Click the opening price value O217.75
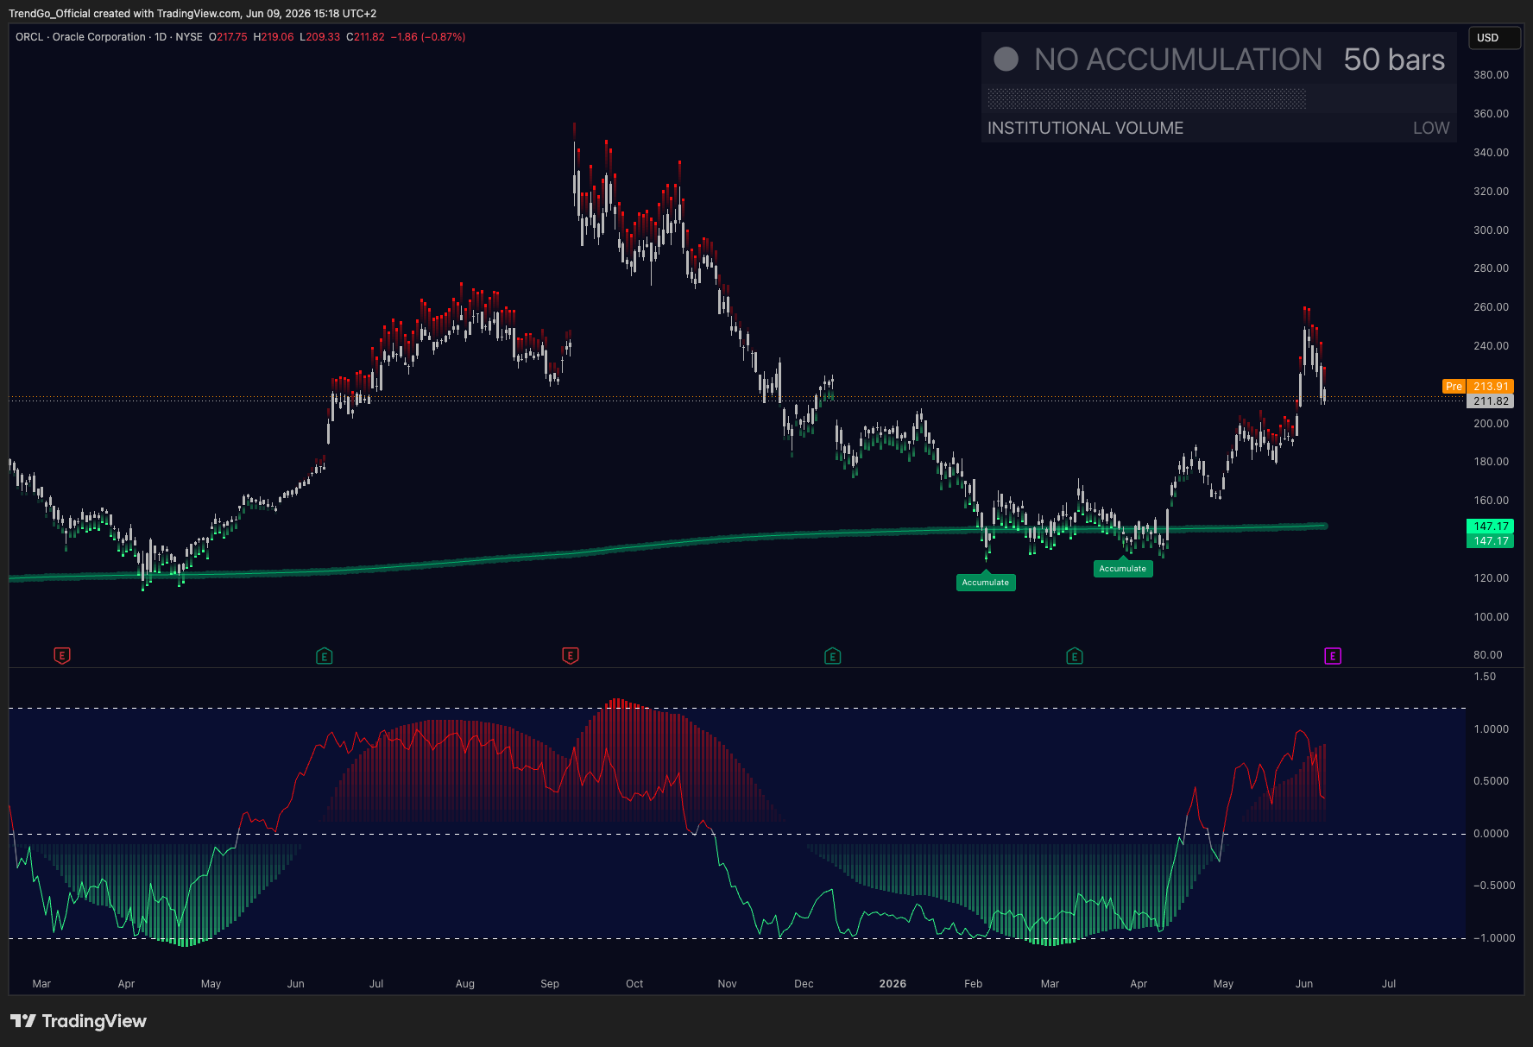1533x1047 pixels. pos(228,37)
